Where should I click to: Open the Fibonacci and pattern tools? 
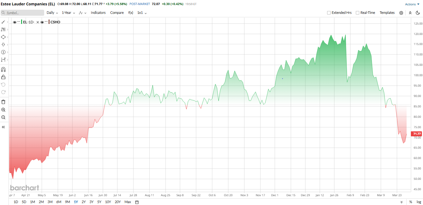[x=3, y=29]
